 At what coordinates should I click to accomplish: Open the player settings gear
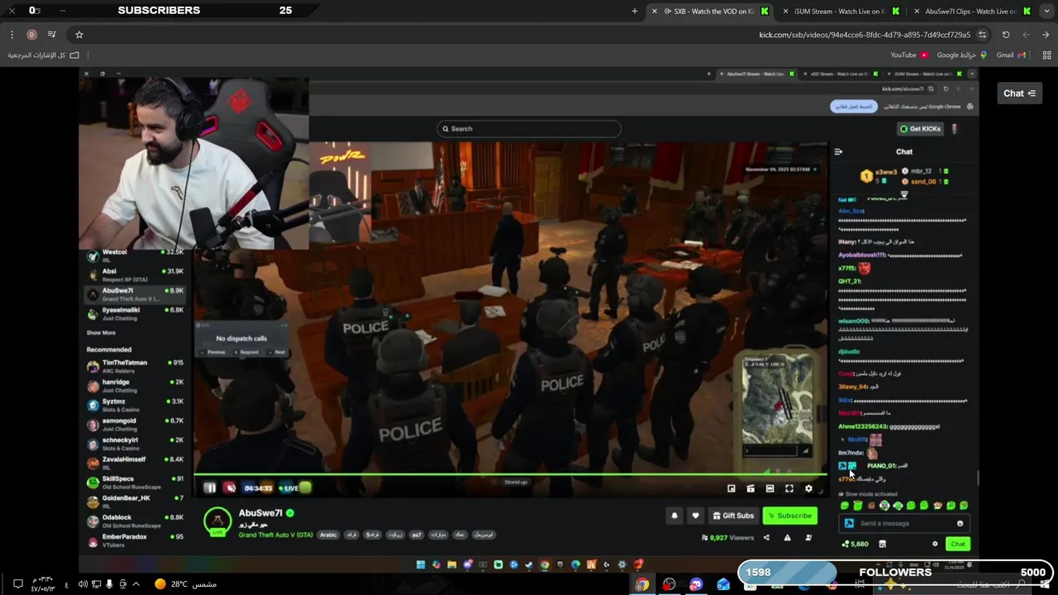click(x=808, y=488)
